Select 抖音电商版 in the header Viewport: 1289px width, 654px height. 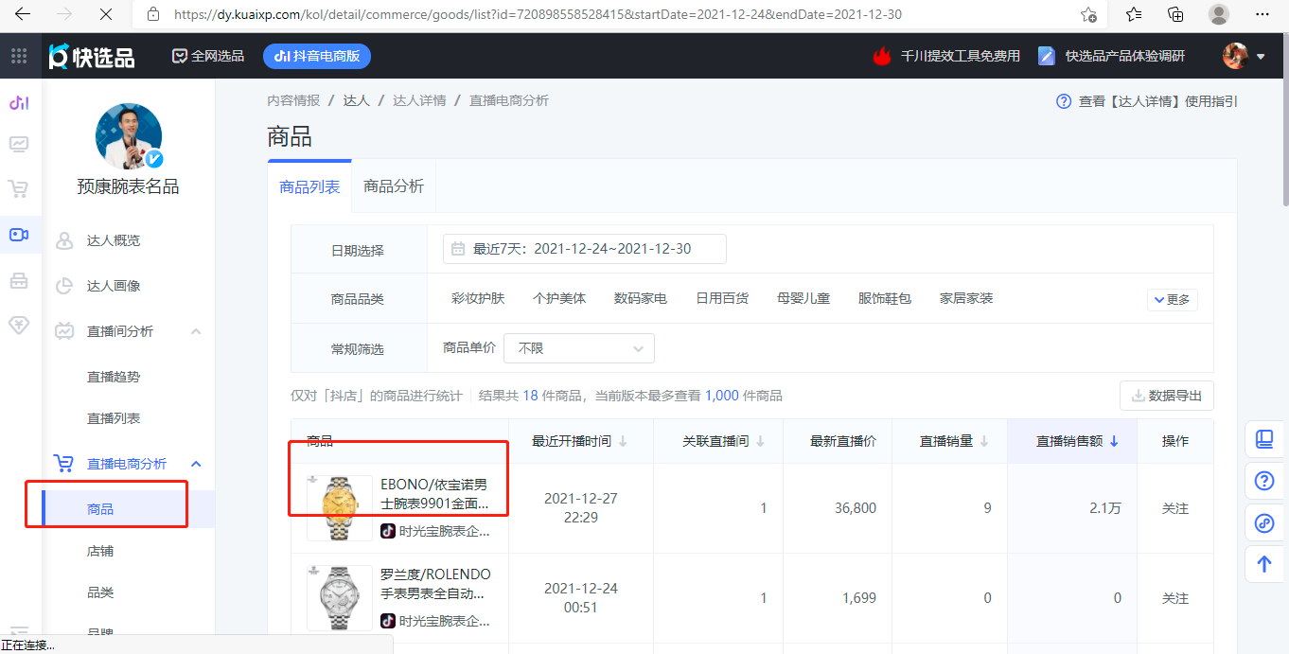pyautogui.click(x=317, y=56)
